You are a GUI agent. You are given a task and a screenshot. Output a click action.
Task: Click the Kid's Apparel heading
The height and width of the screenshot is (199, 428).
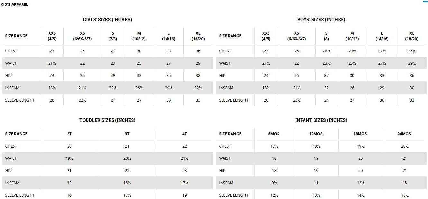point(14,5)
